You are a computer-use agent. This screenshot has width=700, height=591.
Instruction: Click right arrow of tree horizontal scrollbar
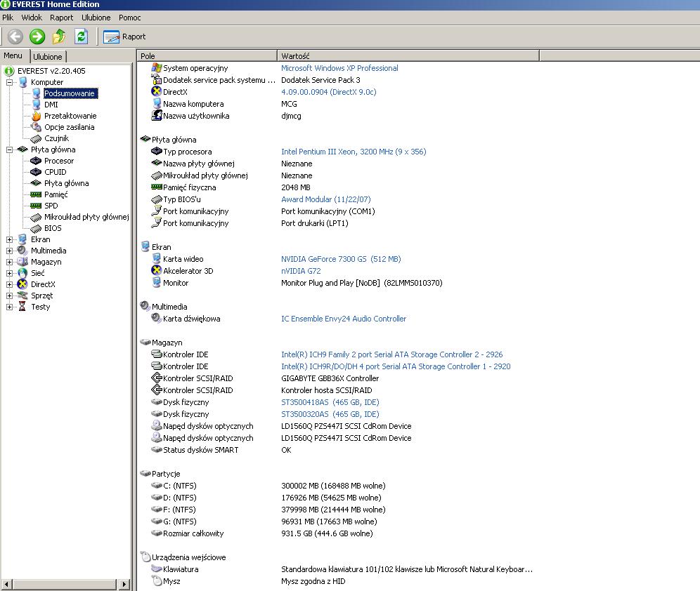click(x=124, y=584)
